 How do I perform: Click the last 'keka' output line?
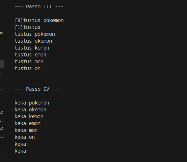pos(20,151)
